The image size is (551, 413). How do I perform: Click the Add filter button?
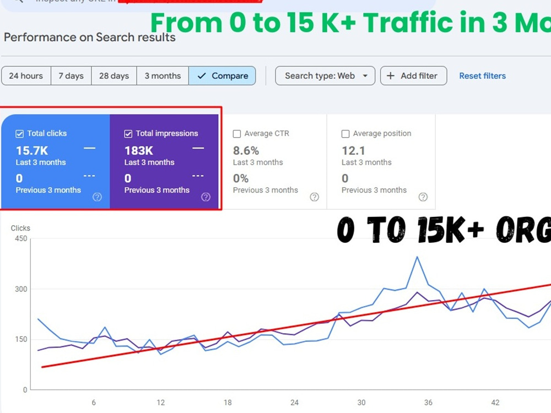coord(414,76)
